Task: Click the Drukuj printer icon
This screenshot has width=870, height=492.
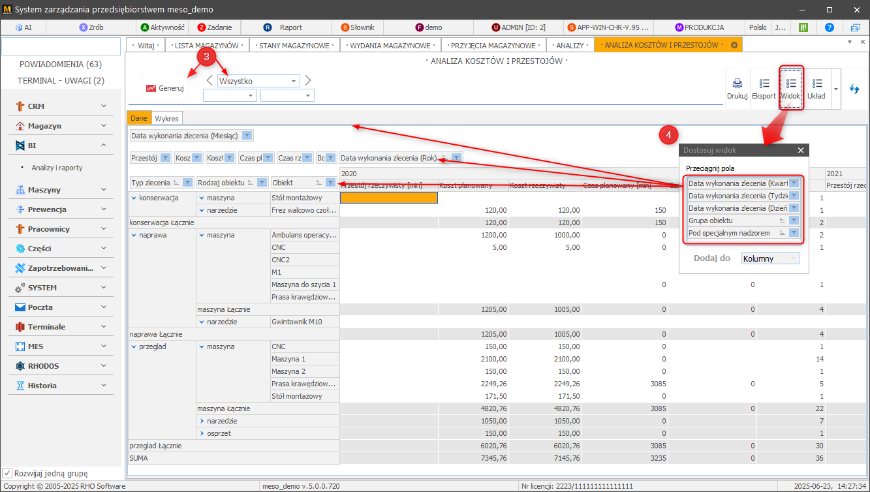Action: coord(737,88)
